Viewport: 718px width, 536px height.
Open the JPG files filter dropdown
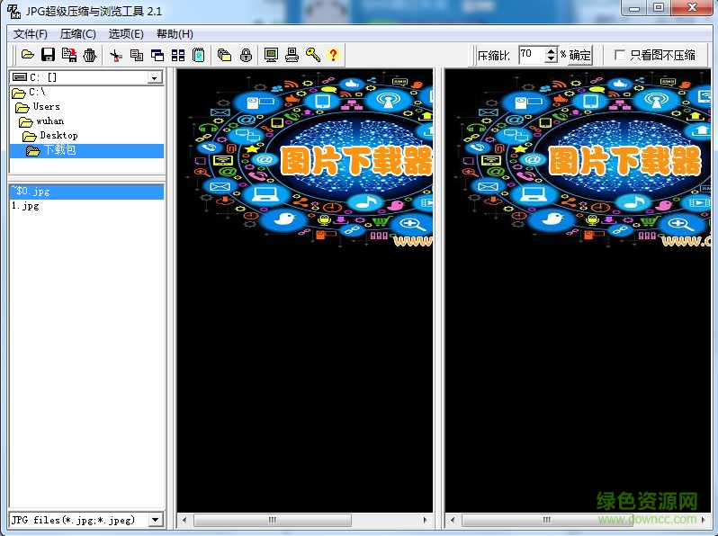point(155,520)
